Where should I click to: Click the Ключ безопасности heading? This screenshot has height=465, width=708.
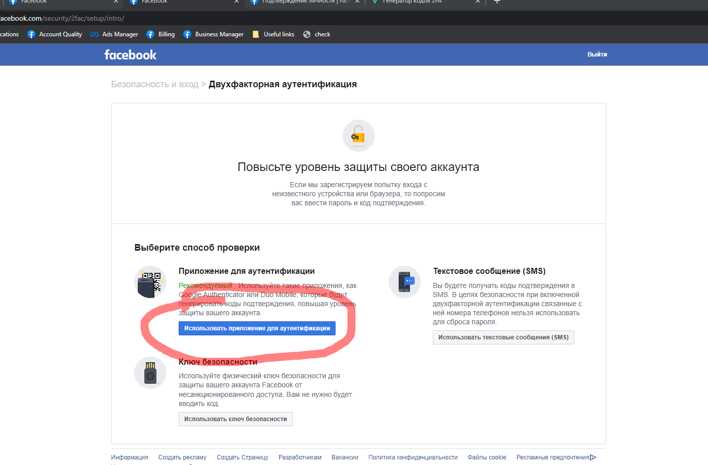point(218,362)
